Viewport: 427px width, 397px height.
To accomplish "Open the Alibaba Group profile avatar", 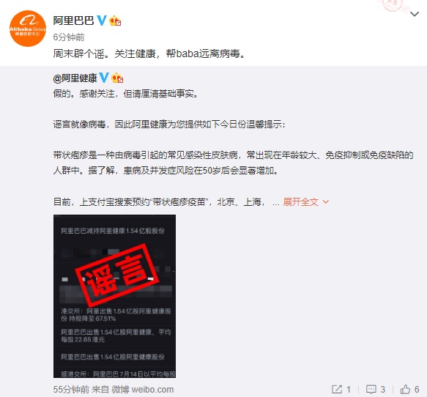I will click(28, 29).
